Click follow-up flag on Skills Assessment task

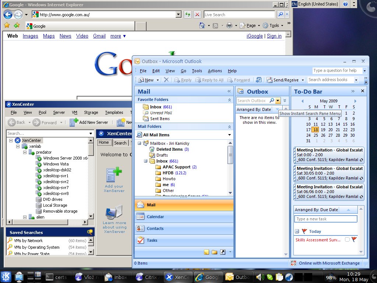click(354, 240)
